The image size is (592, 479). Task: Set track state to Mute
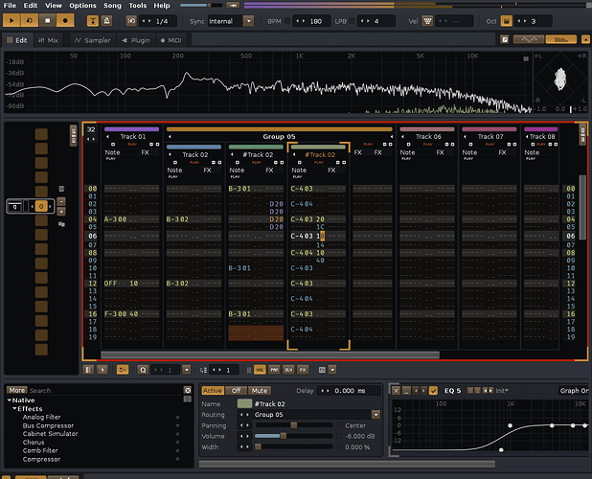point(259,390)
